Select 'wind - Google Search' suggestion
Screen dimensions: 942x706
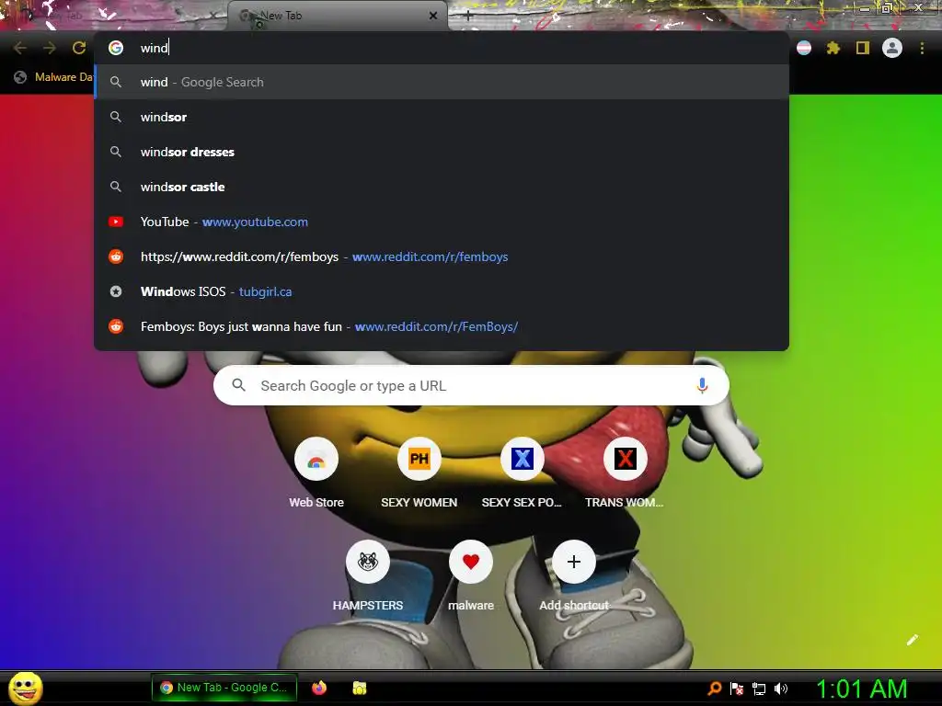pos(442,82)
